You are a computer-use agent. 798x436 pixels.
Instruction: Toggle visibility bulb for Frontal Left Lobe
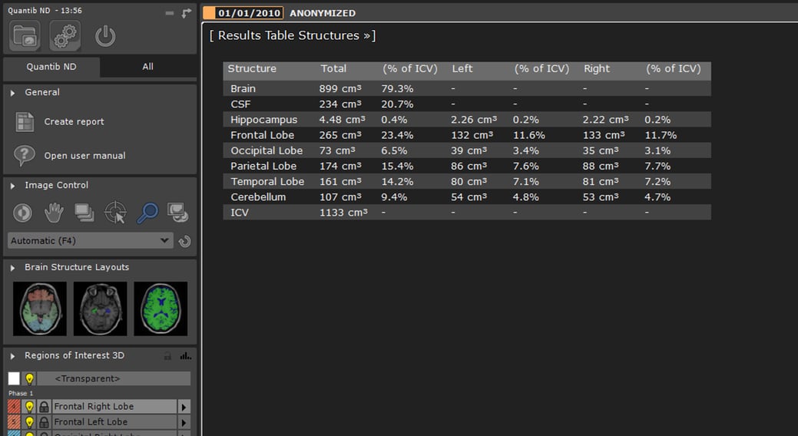tap(30, 422)
